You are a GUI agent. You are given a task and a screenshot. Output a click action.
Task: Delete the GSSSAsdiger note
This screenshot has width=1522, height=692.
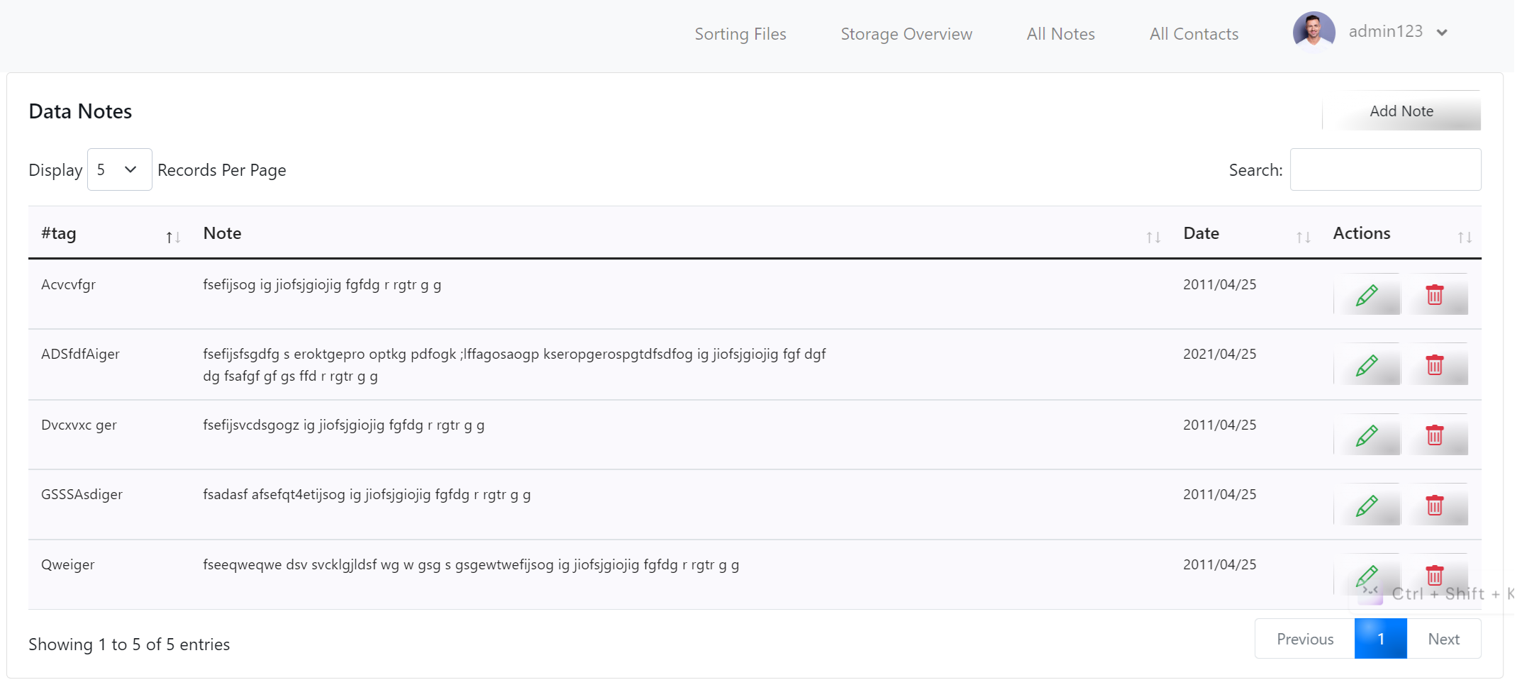click(1435, 505)
